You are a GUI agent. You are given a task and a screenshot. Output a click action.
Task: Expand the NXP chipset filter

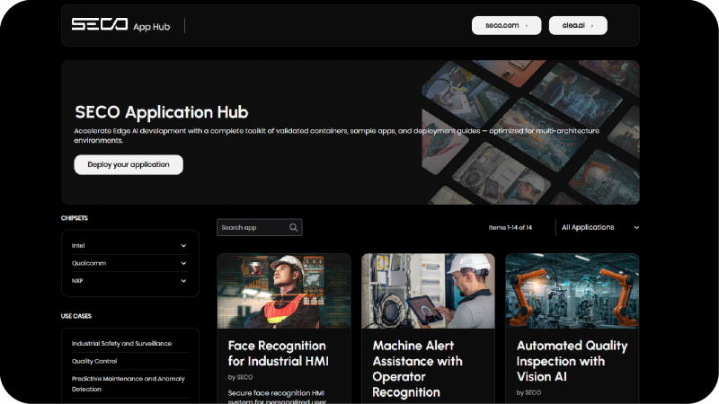(x=129, y=280)
